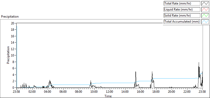Screen dimensions: 210x98
Task: Click the 20 y-axis maximum value
Action: [x=13, y=23]
